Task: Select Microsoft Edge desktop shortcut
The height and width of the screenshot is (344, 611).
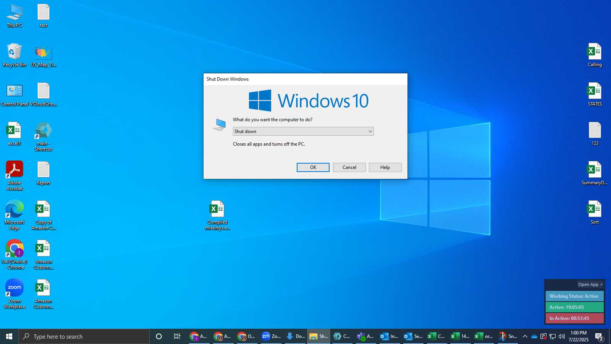Action: point(15,215)
